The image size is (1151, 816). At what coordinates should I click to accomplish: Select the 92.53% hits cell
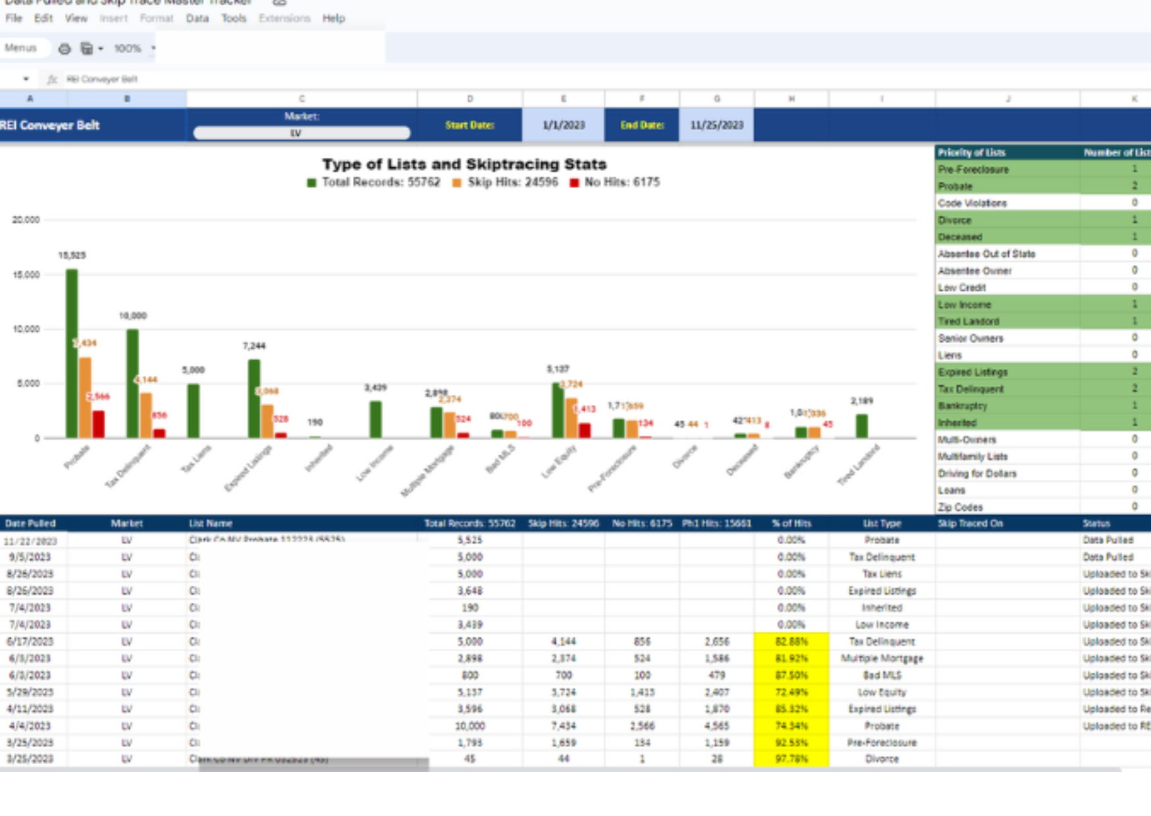791,743
